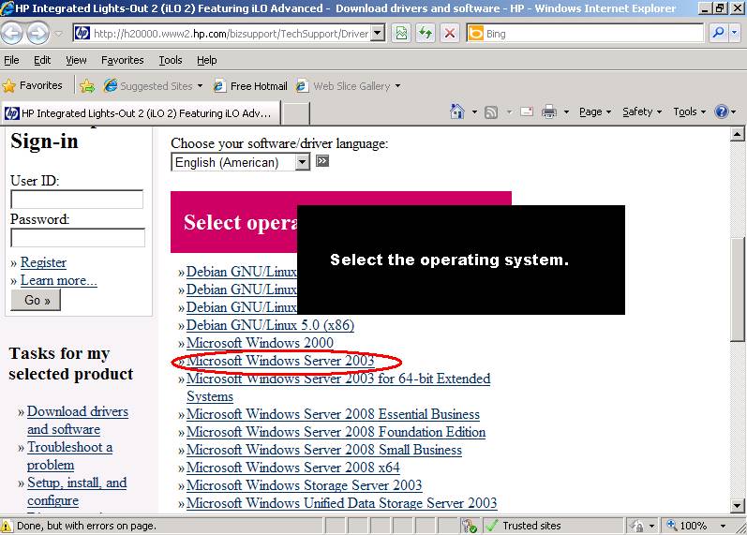Submit language with the » arrow button
This screenshot has width=747, height=535.
[x=322, y=161]
